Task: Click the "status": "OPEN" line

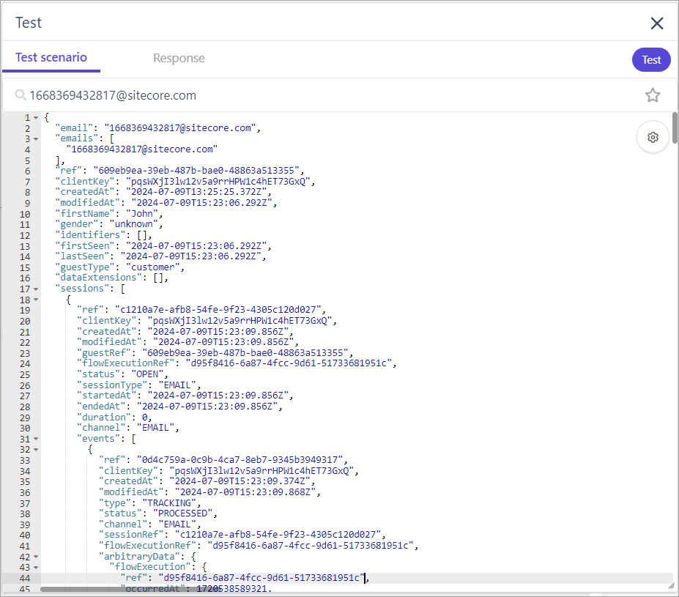Action: click(122, 374)
